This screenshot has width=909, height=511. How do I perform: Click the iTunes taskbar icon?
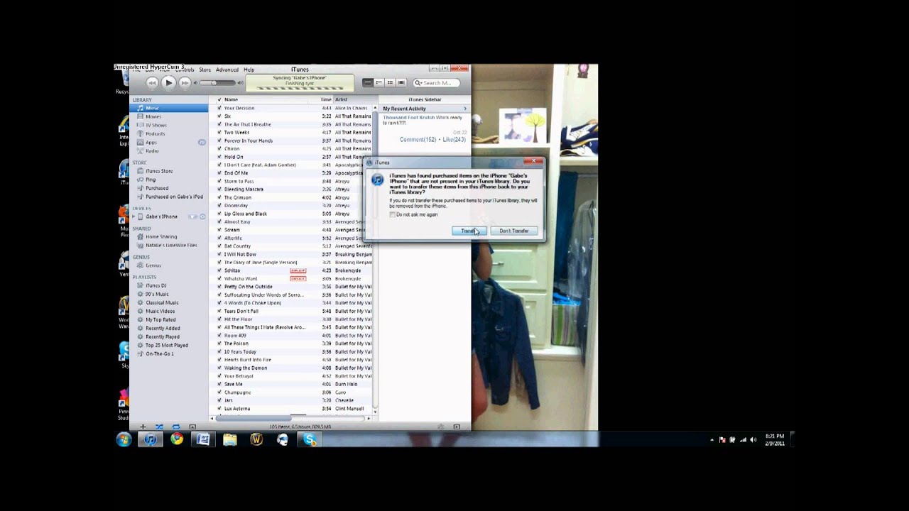point(151,439)
